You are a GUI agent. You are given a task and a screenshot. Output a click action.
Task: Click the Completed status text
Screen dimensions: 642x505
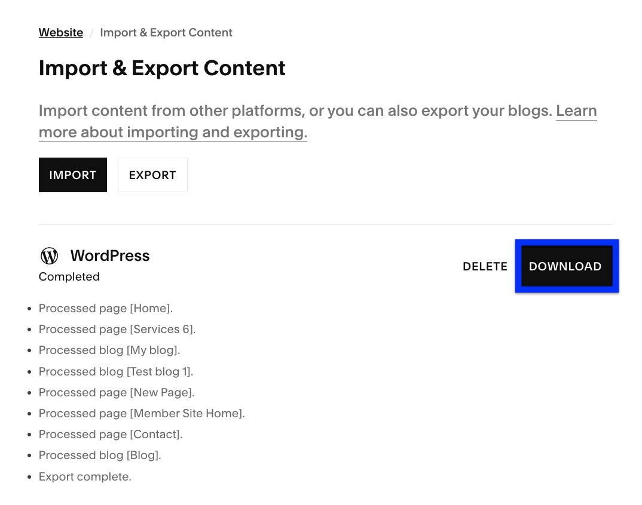tap(69, 276)
